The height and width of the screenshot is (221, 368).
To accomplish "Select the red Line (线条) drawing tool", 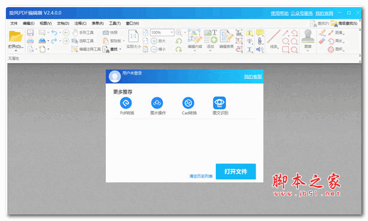I will [273, 37].
